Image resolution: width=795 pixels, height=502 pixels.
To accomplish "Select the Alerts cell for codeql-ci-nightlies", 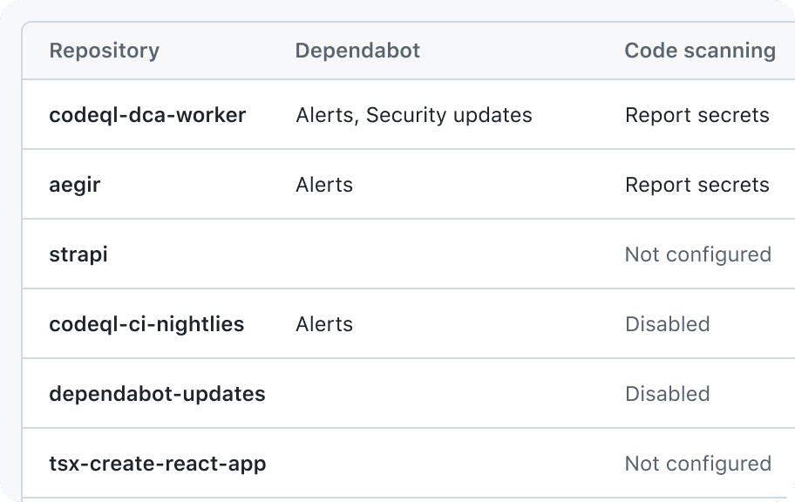I will [x=324, y=324].
